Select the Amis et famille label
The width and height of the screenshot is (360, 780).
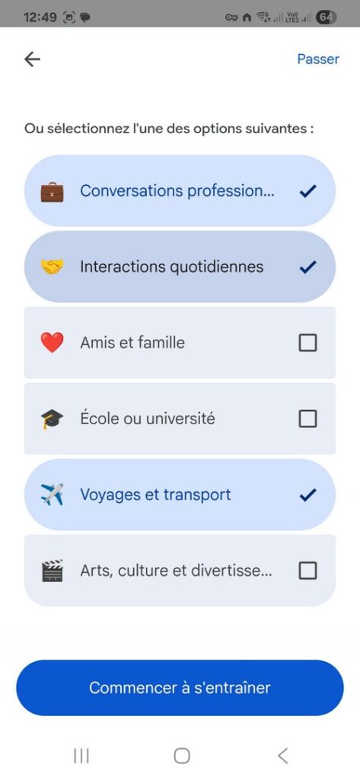[132, 343]
